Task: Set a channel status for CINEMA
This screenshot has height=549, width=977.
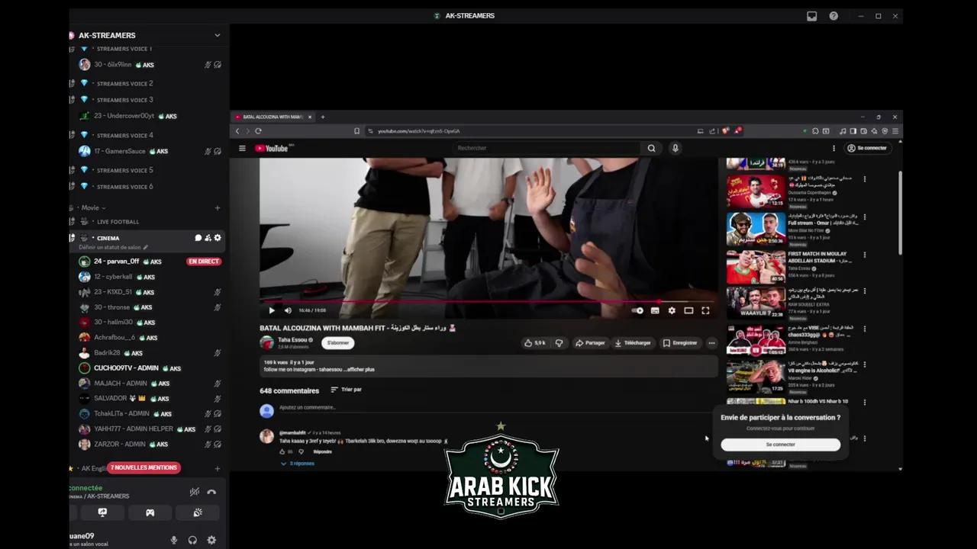Action: tap(113, 247)
